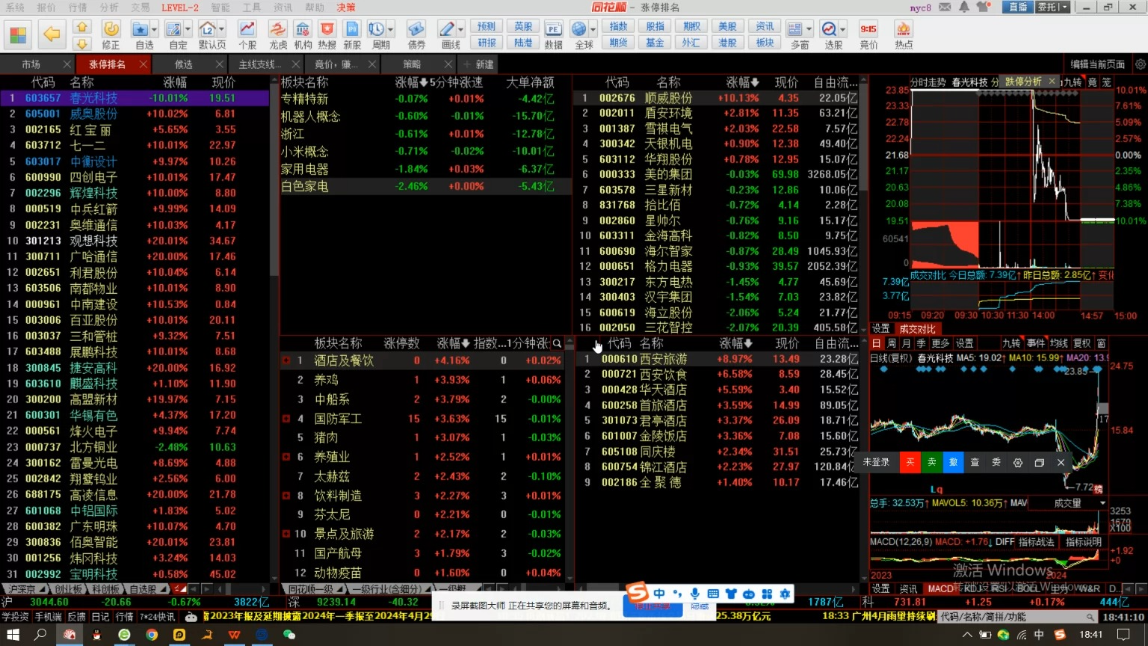The image size is (1148, 646).
Task: Open the 自选 dropdown arrow
Action: (x=155, y=29)
